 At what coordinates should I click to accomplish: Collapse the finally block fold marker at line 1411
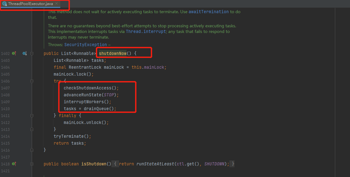[x=32, y=115]
